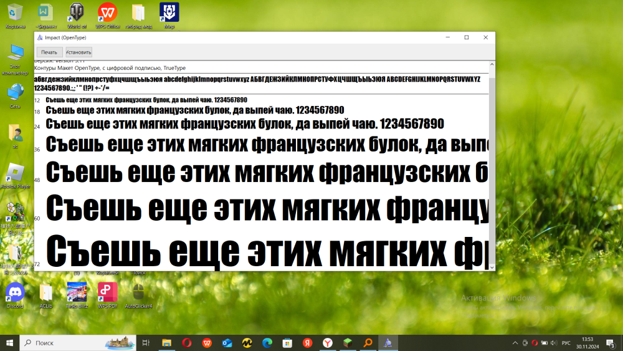Click the font viewer title bar icon
The height and width of the screenshot is (351, 623).
(x=40, y=37)
